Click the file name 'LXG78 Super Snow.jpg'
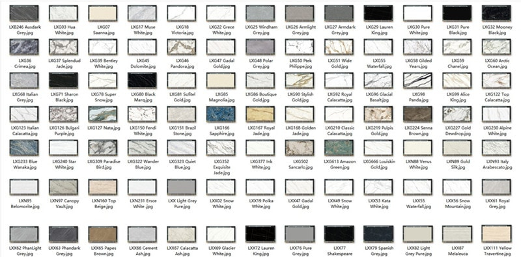 click(x=103, y=97)
